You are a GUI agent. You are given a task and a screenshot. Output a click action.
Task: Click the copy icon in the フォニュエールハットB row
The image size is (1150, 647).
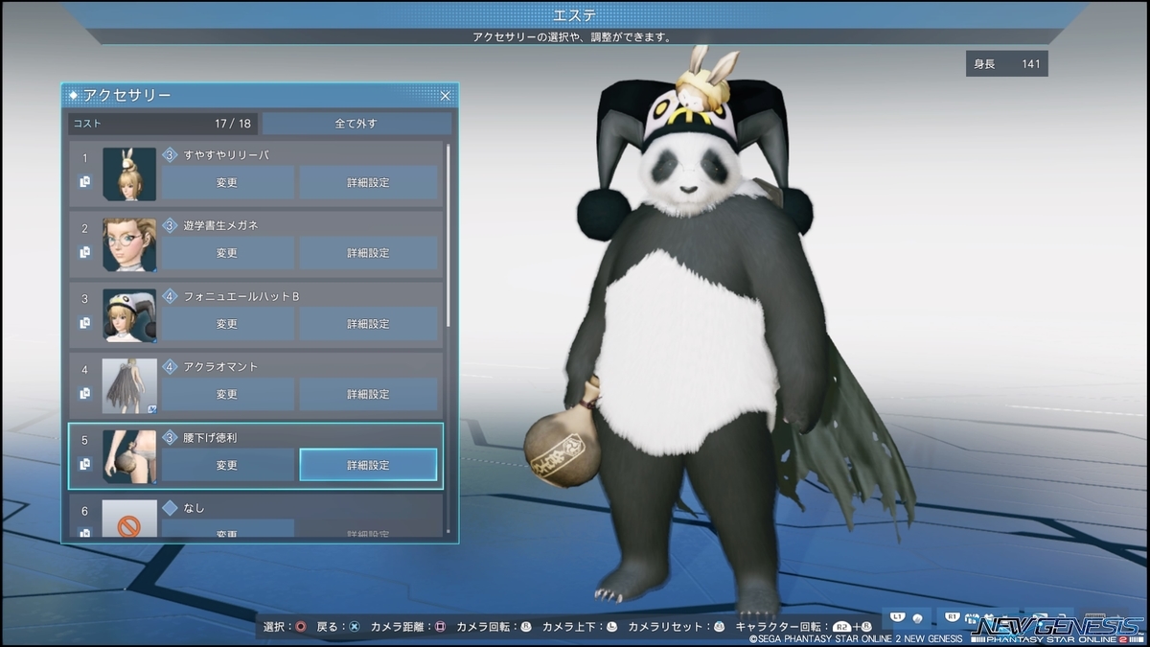point(85,324)
